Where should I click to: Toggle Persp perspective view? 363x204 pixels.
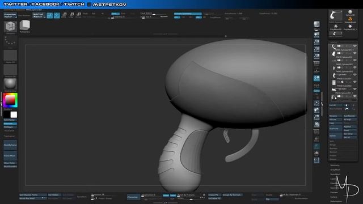point(316,63)
